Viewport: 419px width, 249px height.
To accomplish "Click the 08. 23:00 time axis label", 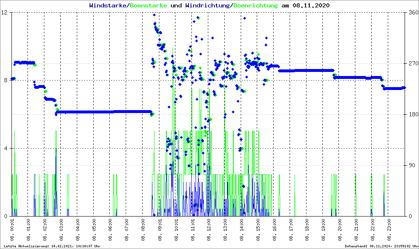I will click(x=389, y=230).
